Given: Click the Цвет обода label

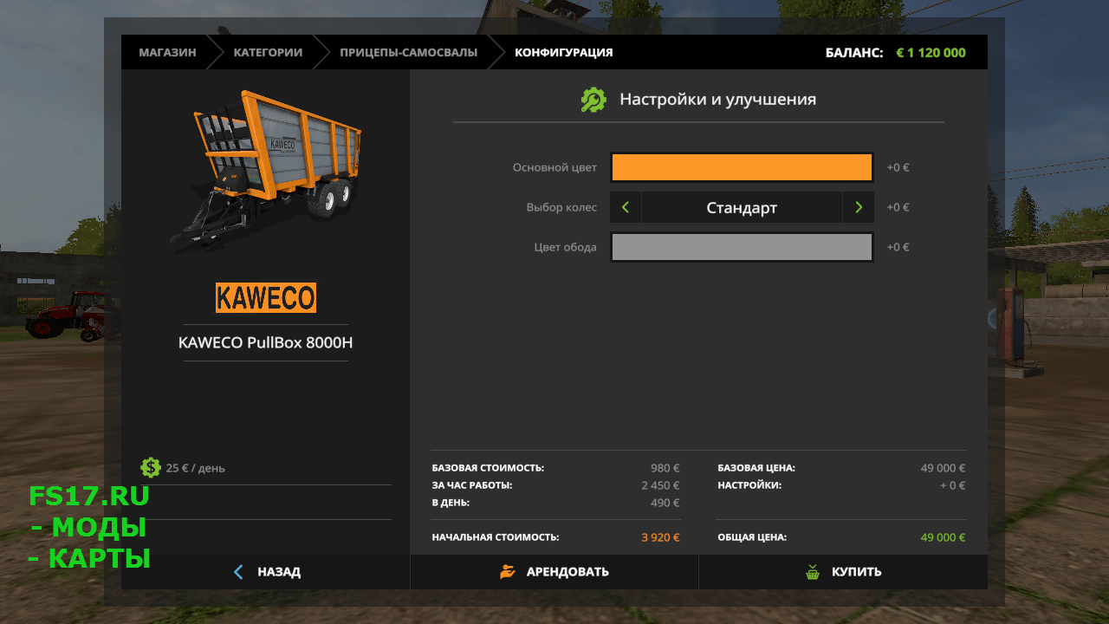Looking at the screenshot, I should click(x=565, y=247).
